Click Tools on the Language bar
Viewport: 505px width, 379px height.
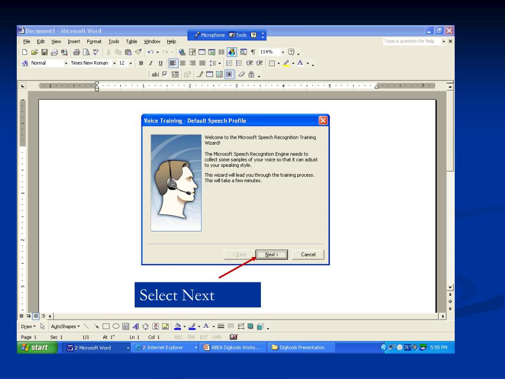pyautogui.click(x=238, y=35)
